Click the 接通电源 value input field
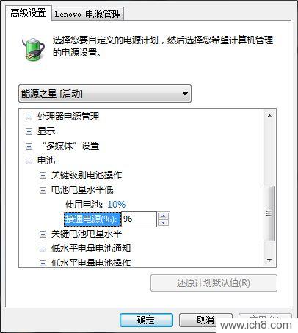298x333 pixels. coord(139,219)
